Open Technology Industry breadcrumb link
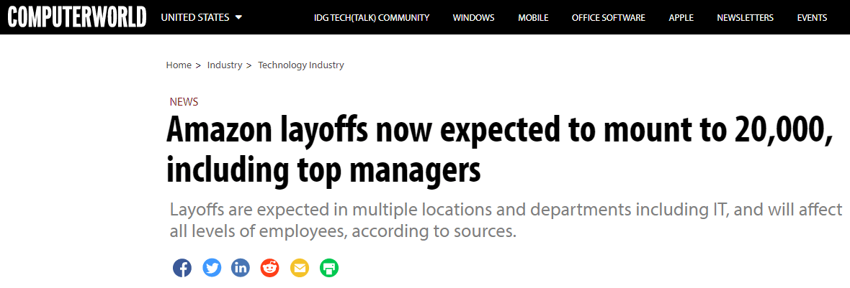Image resolution: width=850 pixels, height=288 pixels. pyautogui.click(x=301, y=65)
